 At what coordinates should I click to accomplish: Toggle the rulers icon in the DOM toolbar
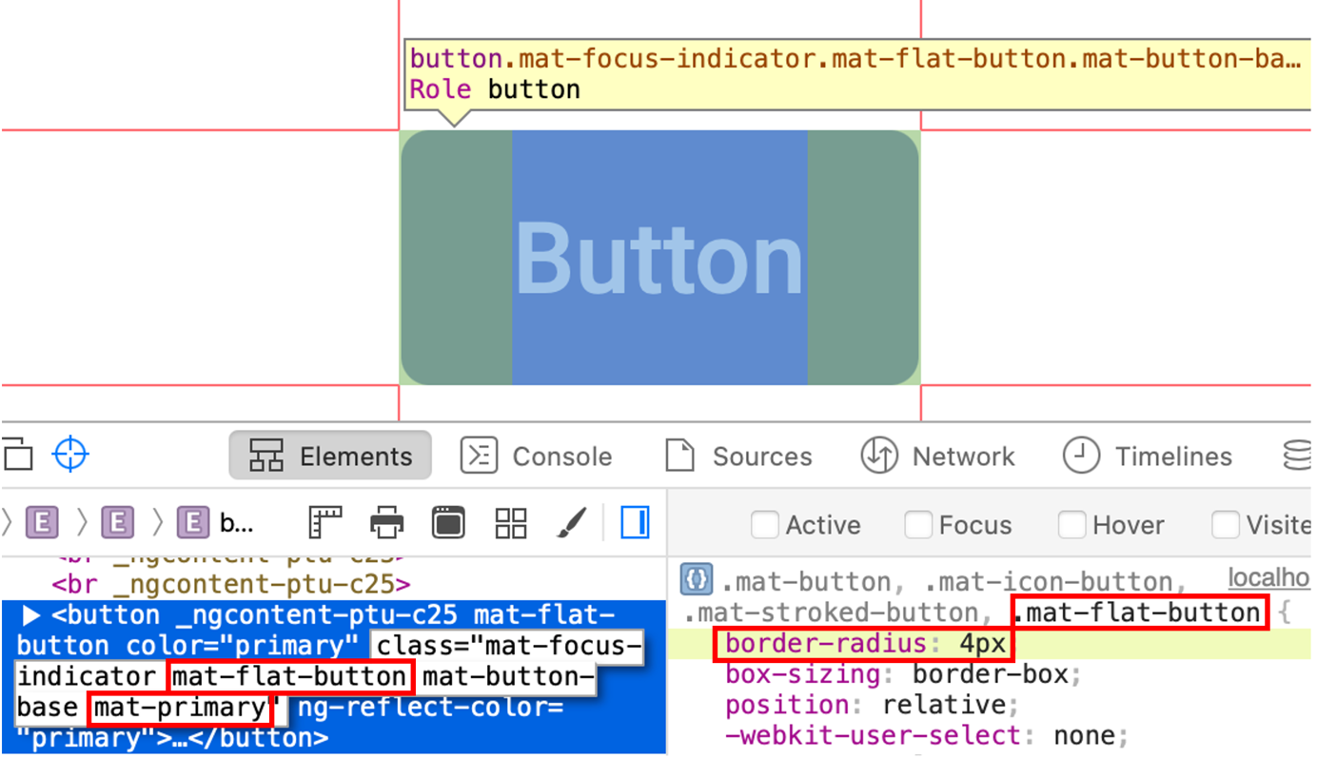[325, 522]
